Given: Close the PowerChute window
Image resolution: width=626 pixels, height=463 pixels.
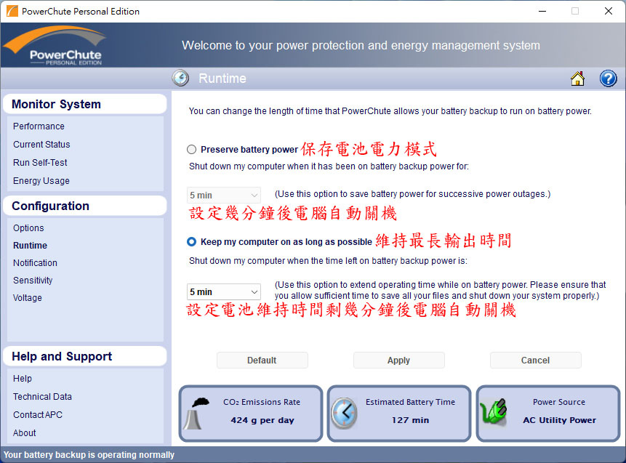Looking at the screenshot, I should pyautogui.click(x=609, y=11).
